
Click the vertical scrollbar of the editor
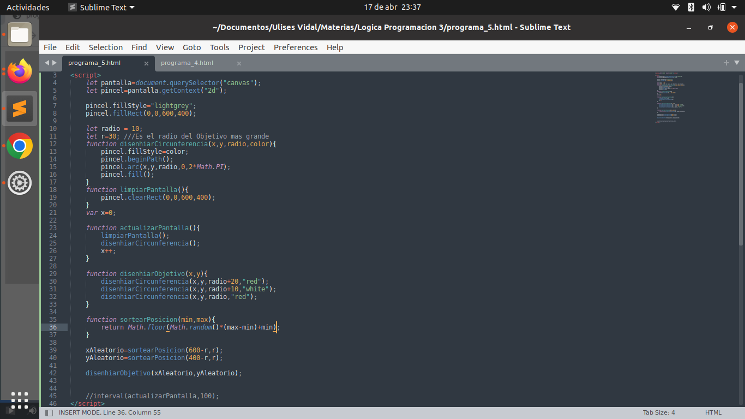[741, 164]
